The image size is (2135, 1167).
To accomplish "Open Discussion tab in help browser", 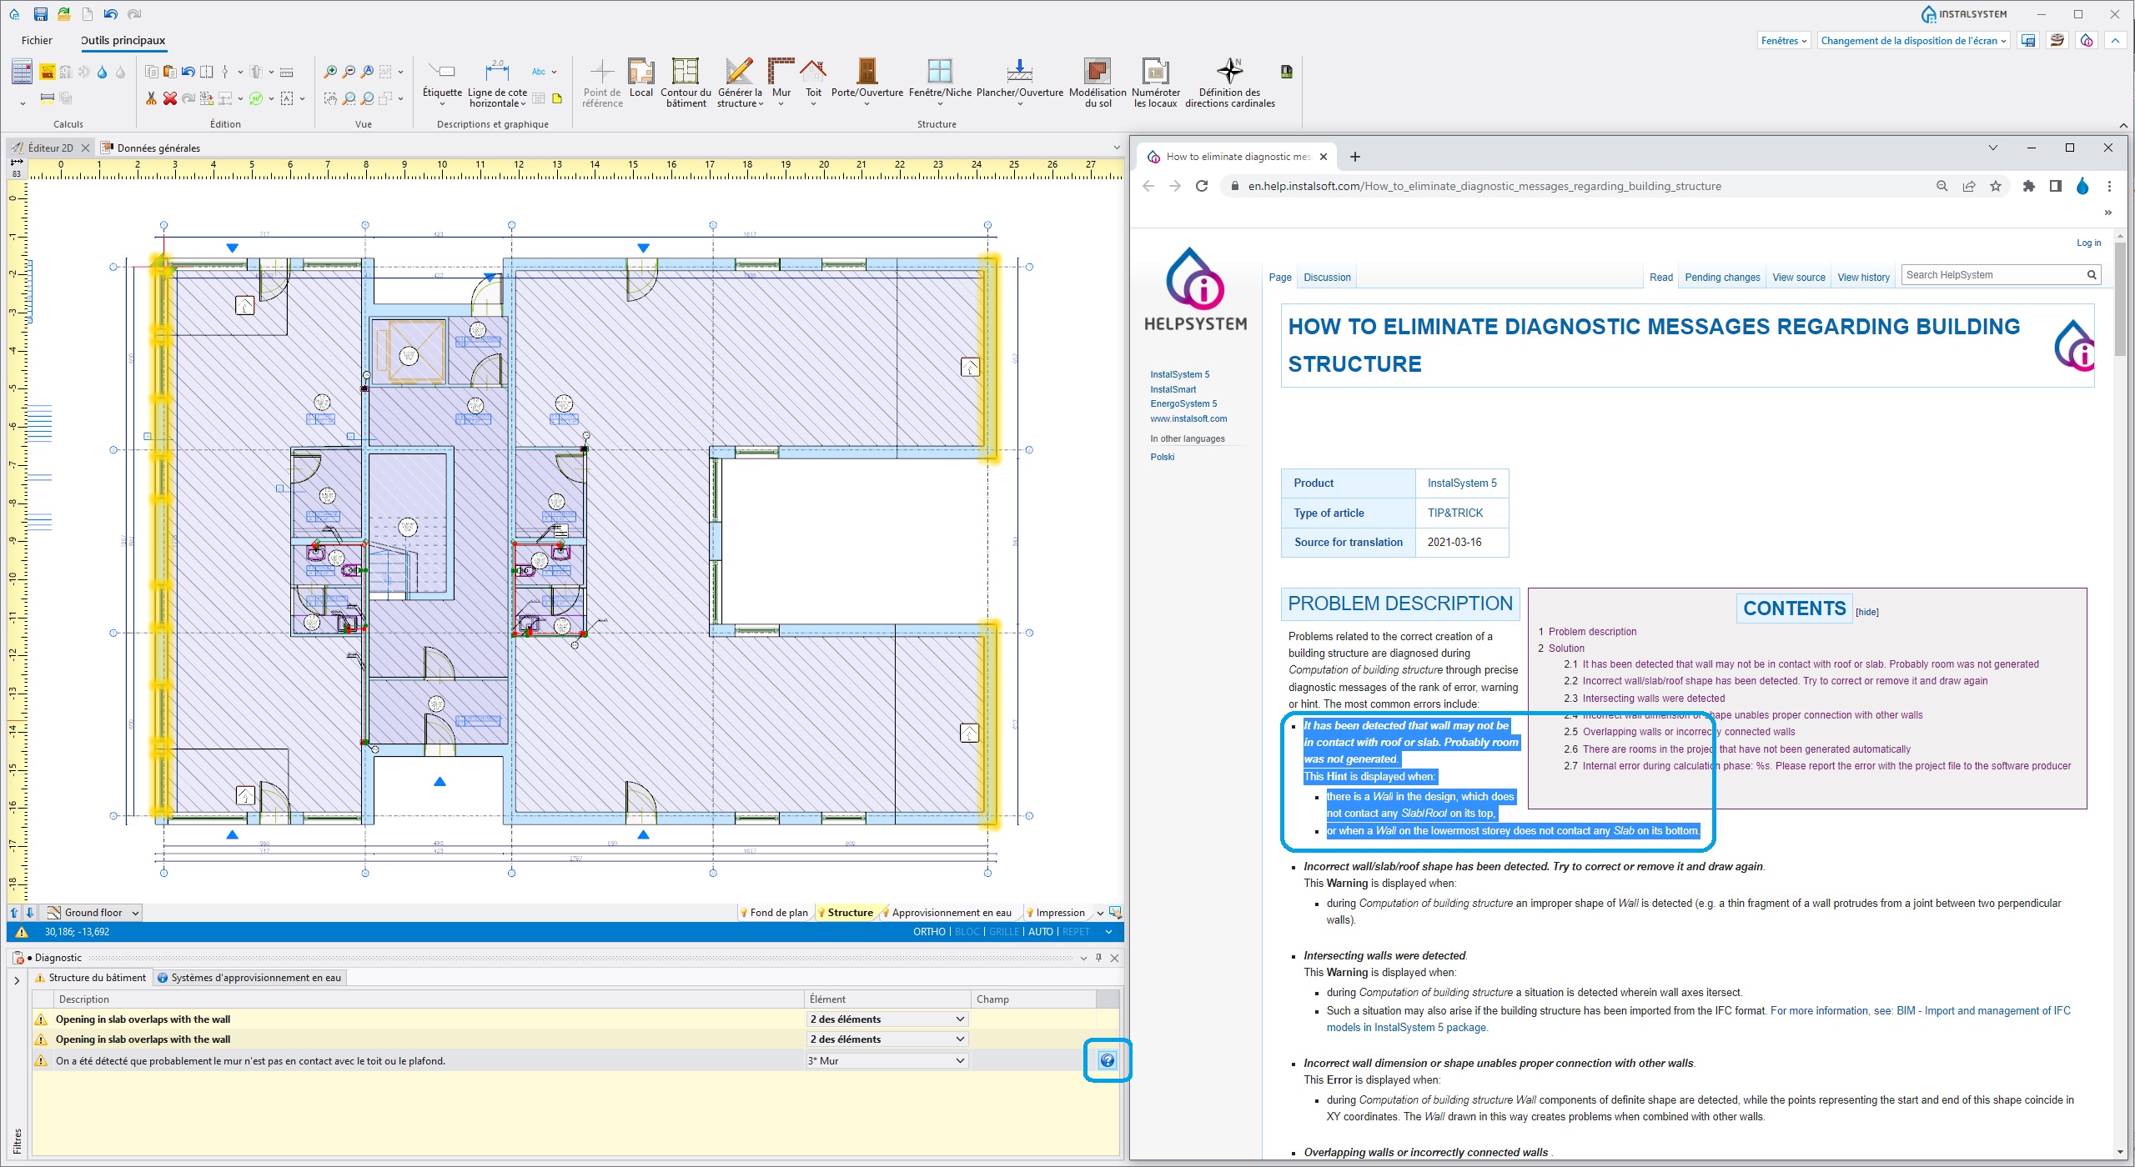I will [1327, 278].
